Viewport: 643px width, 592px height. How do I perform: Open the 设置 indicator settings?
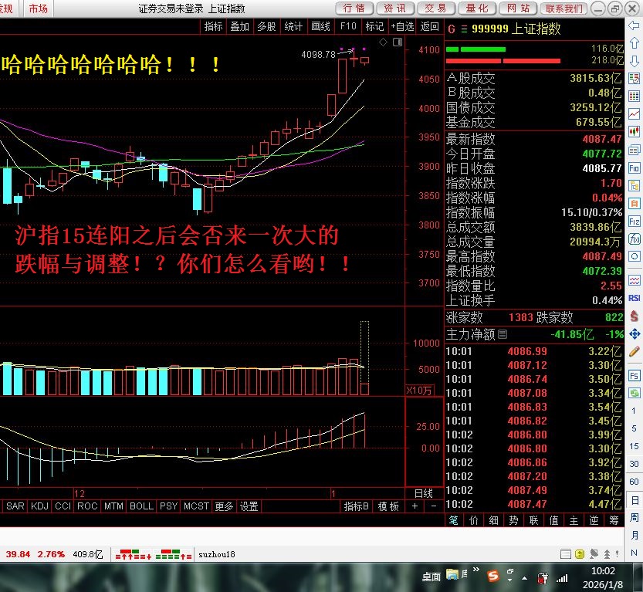249,507
